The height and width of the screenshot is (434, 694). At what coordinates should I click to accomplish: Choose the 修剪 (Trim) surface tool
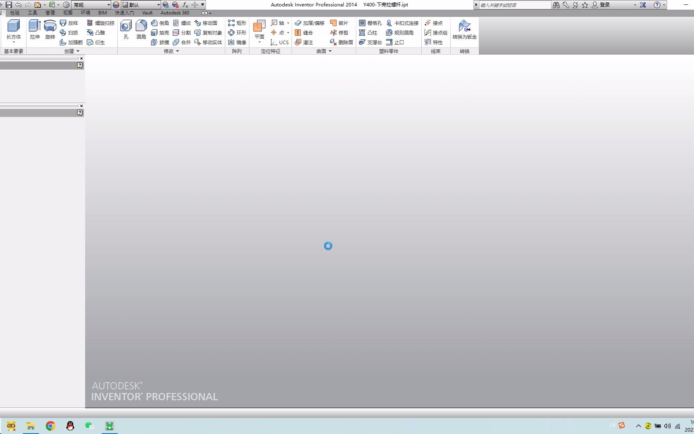339,33
